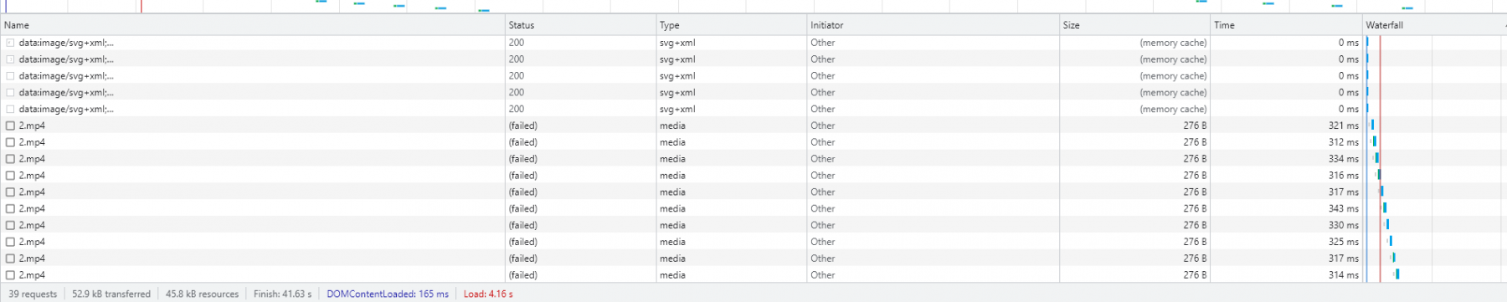The image size is (1507, 302).
Task: Click the waterfall bar of the 325 ms request
Action: point(1390,241)
